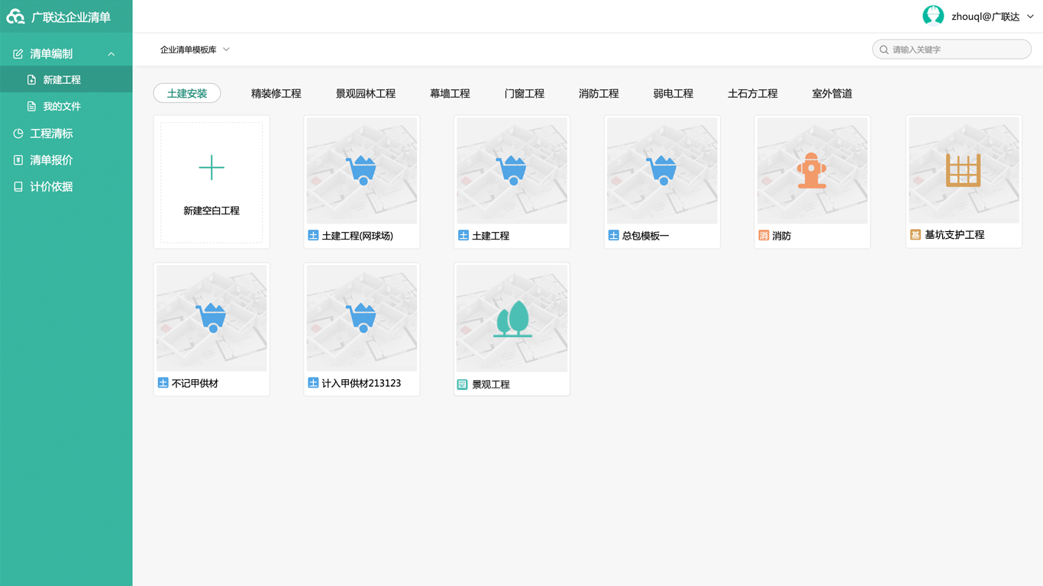1043x586 pixels.
Task: Select the 消防 fire hydrant template icon
Action: pos(812,169)
